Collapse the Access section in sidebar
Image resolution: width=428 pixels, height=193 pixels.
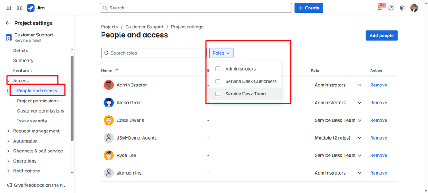(x=9, y=81)
